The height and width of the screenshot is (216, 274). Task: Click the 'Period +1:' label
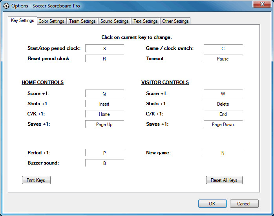coord(39,153)
